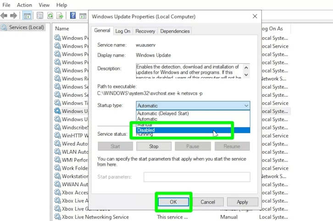Image resolution: width=333 pixels, height=221 pixels.
Task: Click the gear icon beside WWAN Aut service
Action: pos(57,184)
